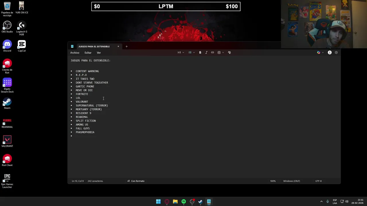Change the Windows (CRLF) line ending

292,181
